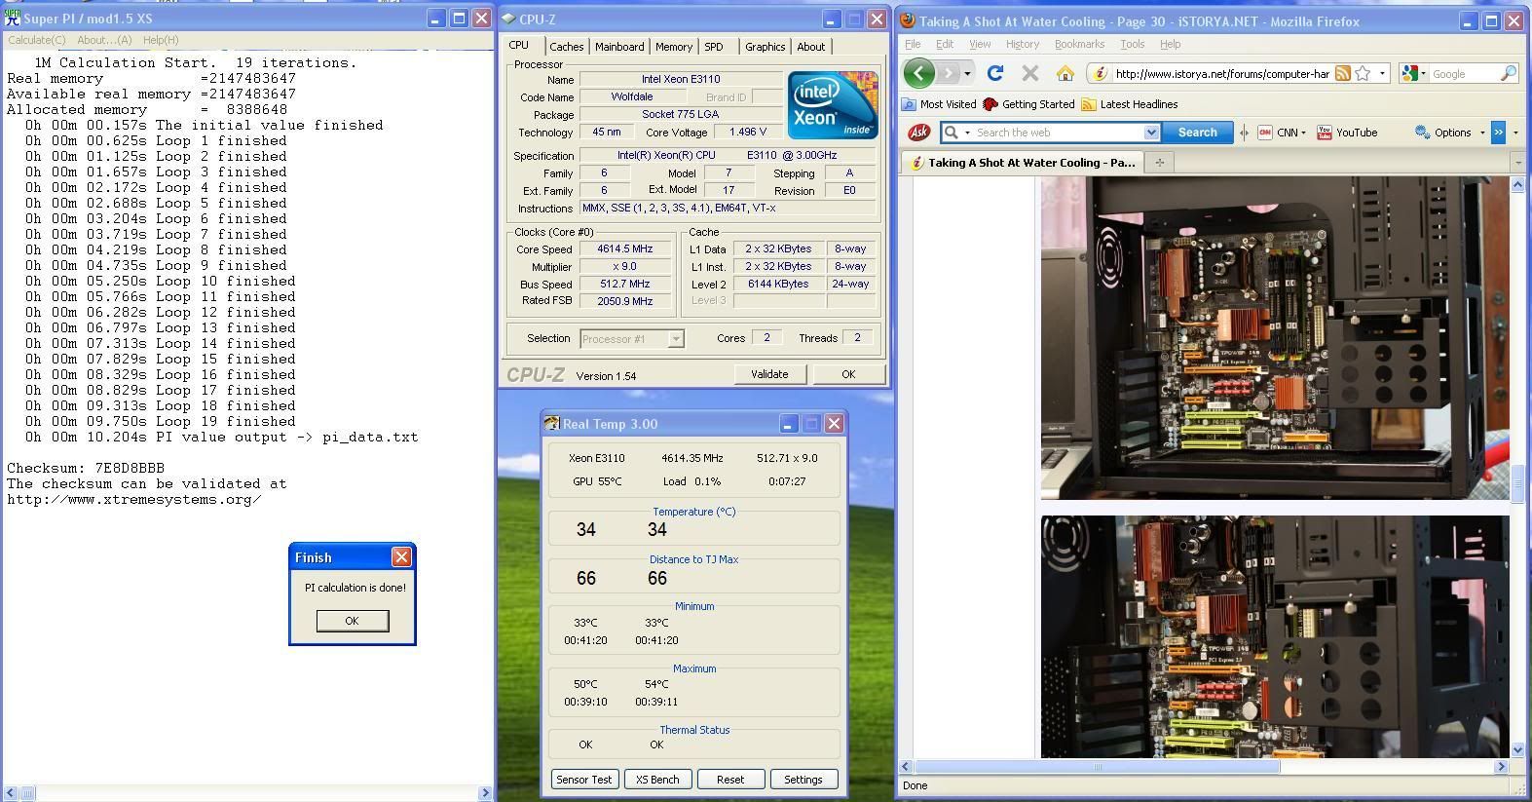Click the Firefox horizontal scrollbar thumb

1097,767
